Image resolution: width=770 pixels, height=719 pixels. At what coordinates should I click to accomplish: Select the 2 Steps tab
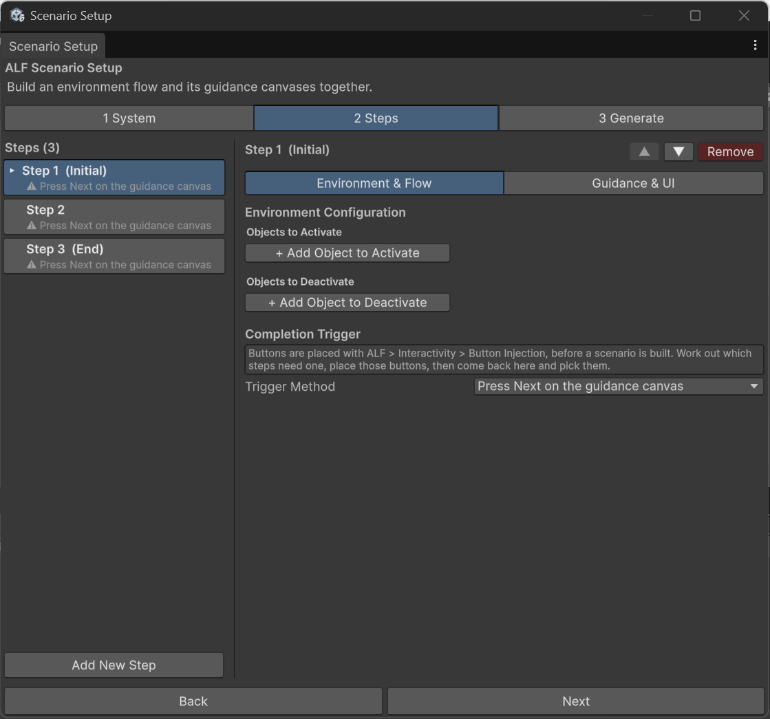[x=376, y=118]
